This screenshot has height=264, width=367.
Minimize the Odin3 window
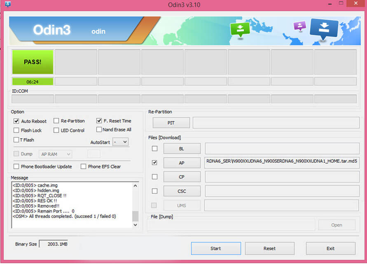(330, 4)
